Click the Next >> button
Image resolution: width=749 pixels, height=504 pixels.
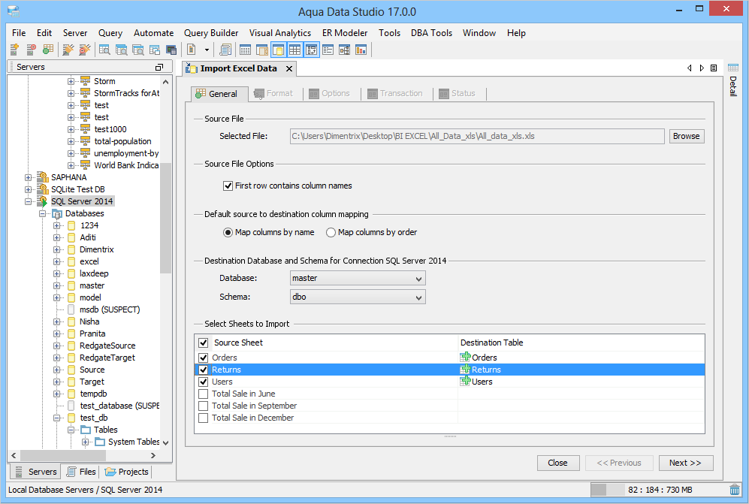coord(685,463)
